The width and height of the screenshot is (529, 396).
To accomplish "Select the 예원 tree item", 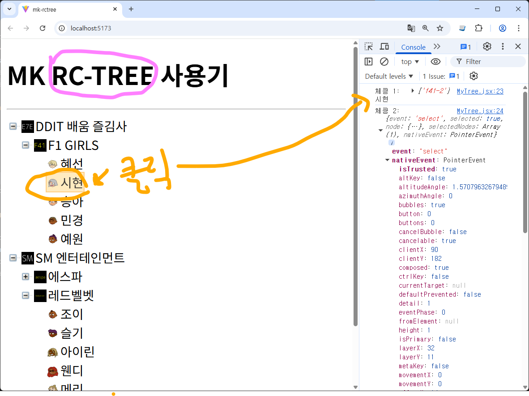I will pos(72,239).
